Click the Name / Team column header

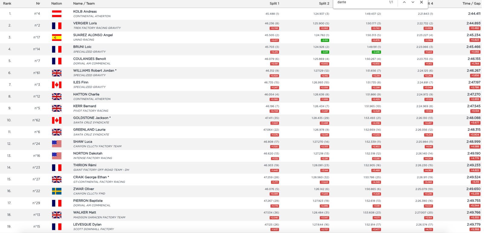click(x=84, y=4)
